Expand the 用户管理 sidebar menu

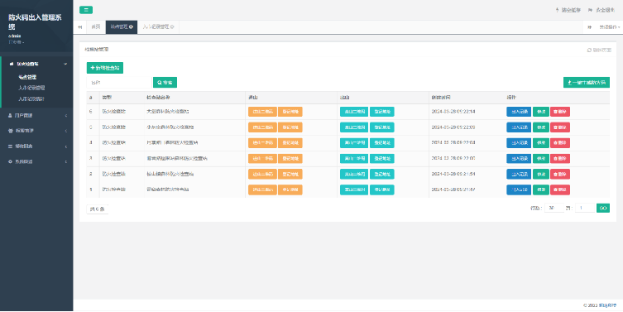[x=36, y=116]
